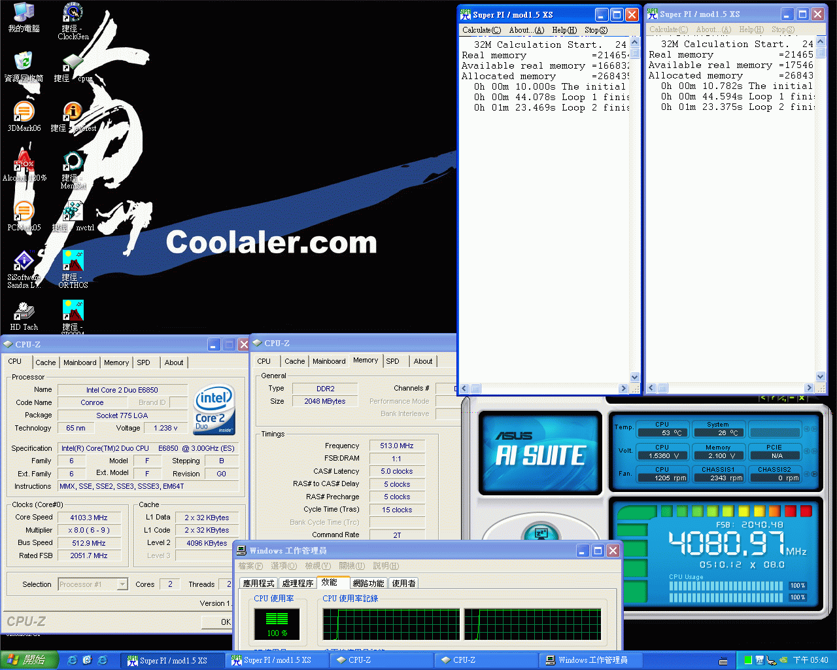
Task: Open About menu in left Super PI
Action: point(526,30)
